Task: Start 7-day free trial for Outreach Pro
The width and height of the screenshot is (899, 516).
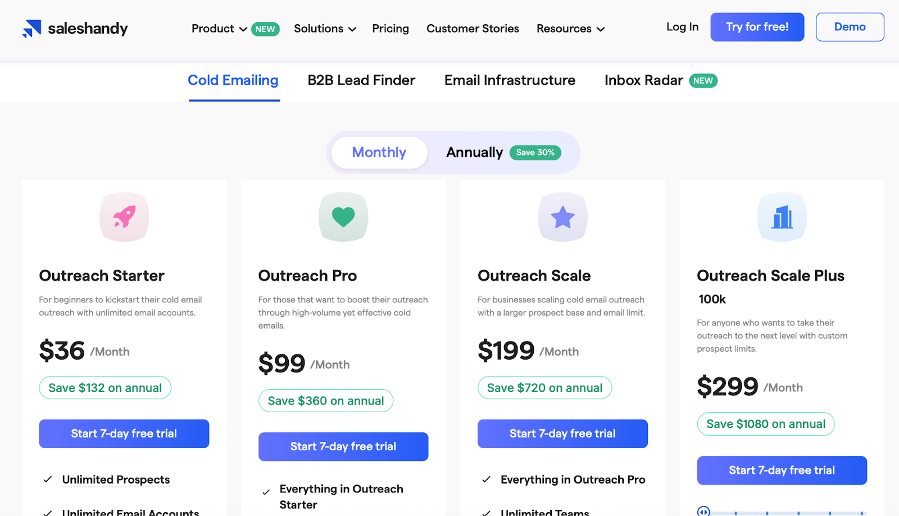Action: (343, 446)
